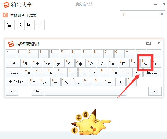Toggle the 中 Chinese mode badge on Pikachu
This screenshot has height=139, width=167.
[x=75, y=131]
